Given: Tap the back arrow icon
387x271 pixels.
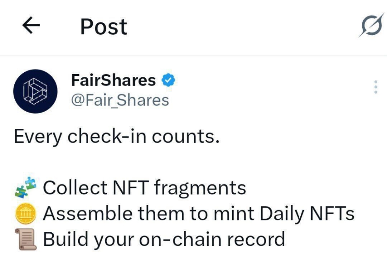Looking at the screenshot, I should [31, 25].
